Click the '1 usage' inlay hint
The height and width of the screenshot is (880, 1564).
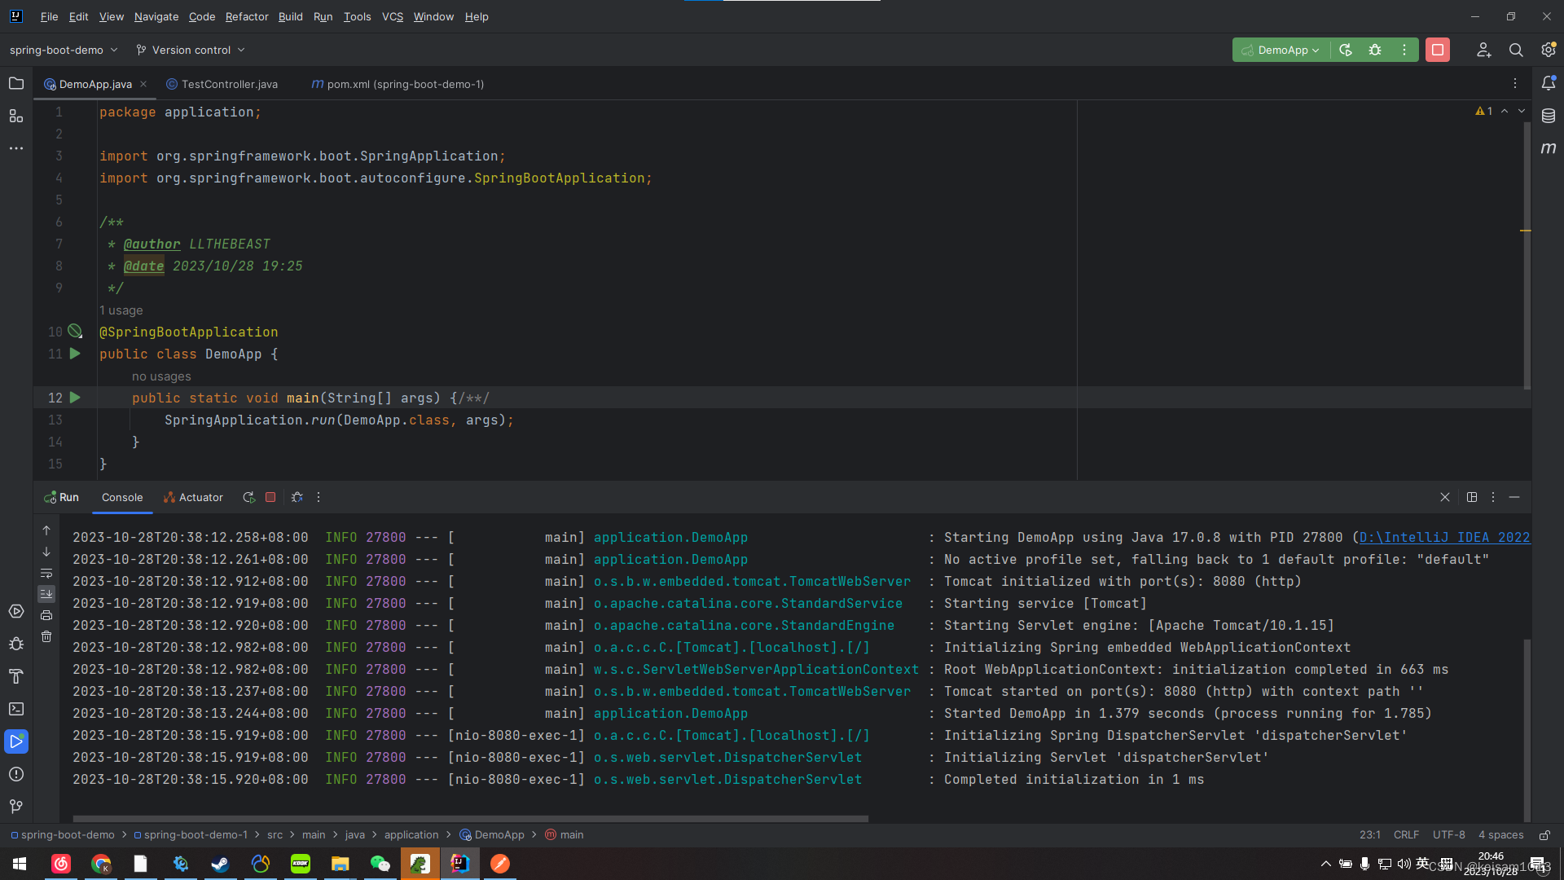pyautogui.click(x=121, y=310)
